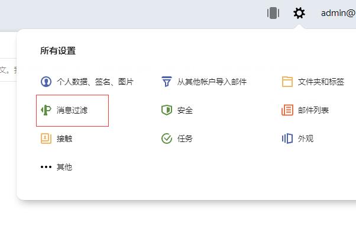Open 从其他帐户导入邮件 settings
Screen dimensions: 356x232
click(212, 82)
